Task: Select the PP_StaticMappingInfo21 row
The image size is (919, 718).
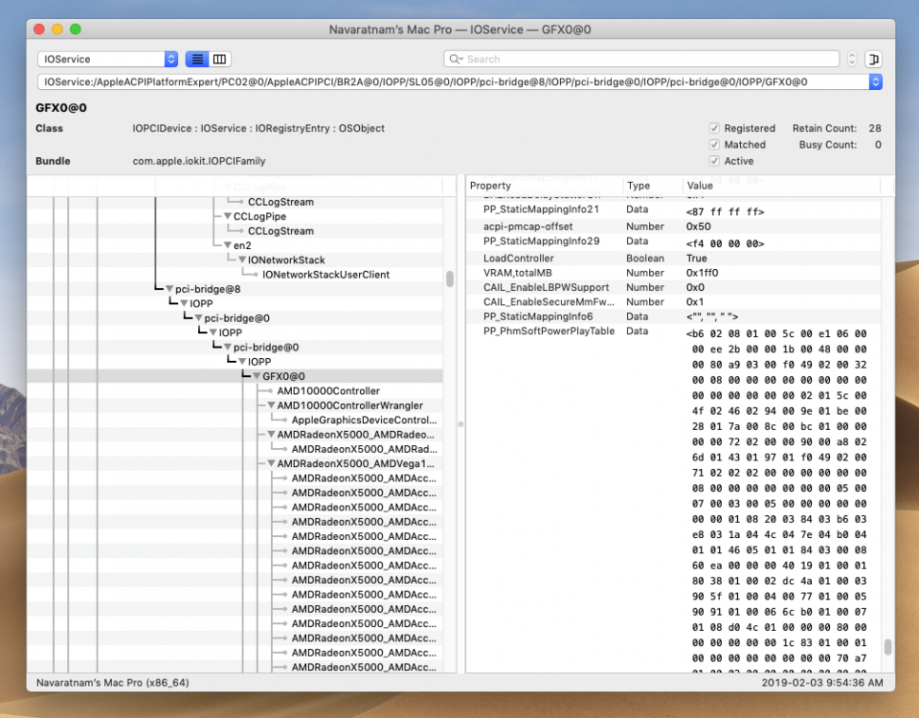Action: (x=674, y=211)
